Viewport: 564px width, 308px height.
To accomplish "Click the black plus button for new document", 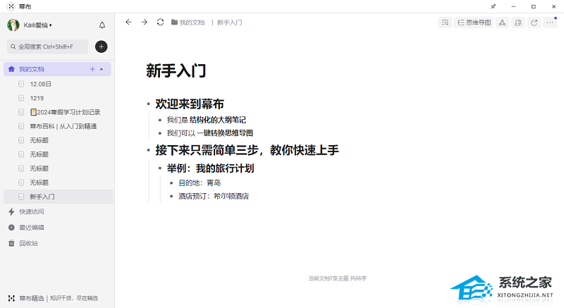I will coord(101,47).
